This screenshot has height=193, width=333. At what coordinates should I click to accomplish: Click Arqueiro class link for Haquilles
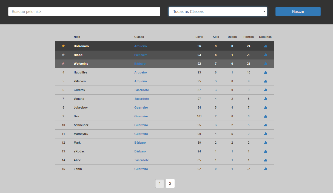pos(140,72)
